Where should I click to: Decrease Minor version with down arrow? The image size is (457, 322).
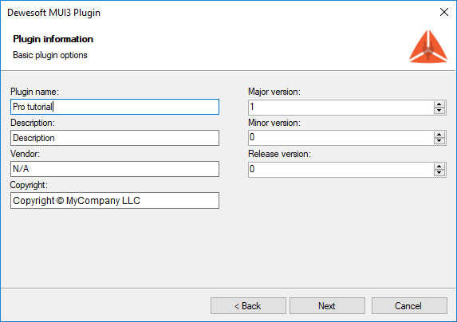pos(439,141)
